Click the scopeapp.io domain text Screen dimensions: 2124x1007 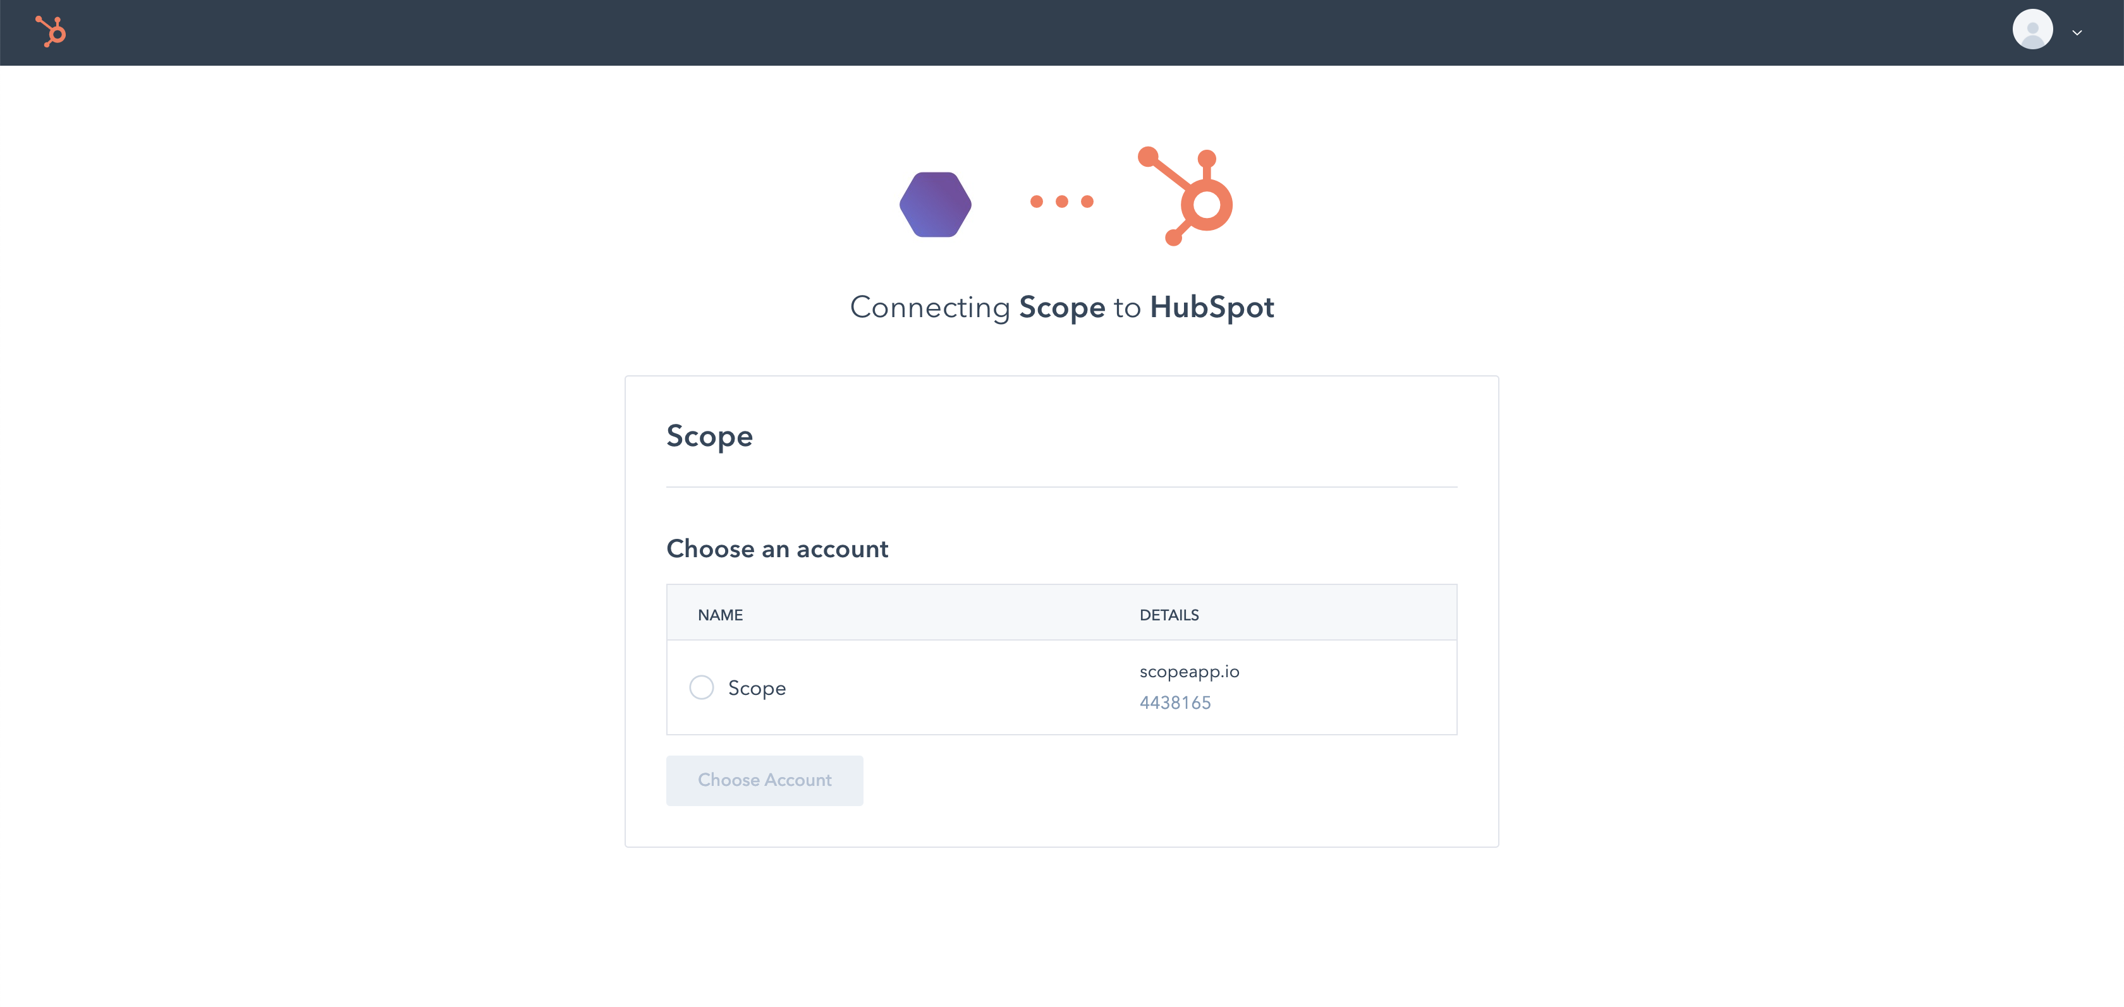(x=1189, y=672)
